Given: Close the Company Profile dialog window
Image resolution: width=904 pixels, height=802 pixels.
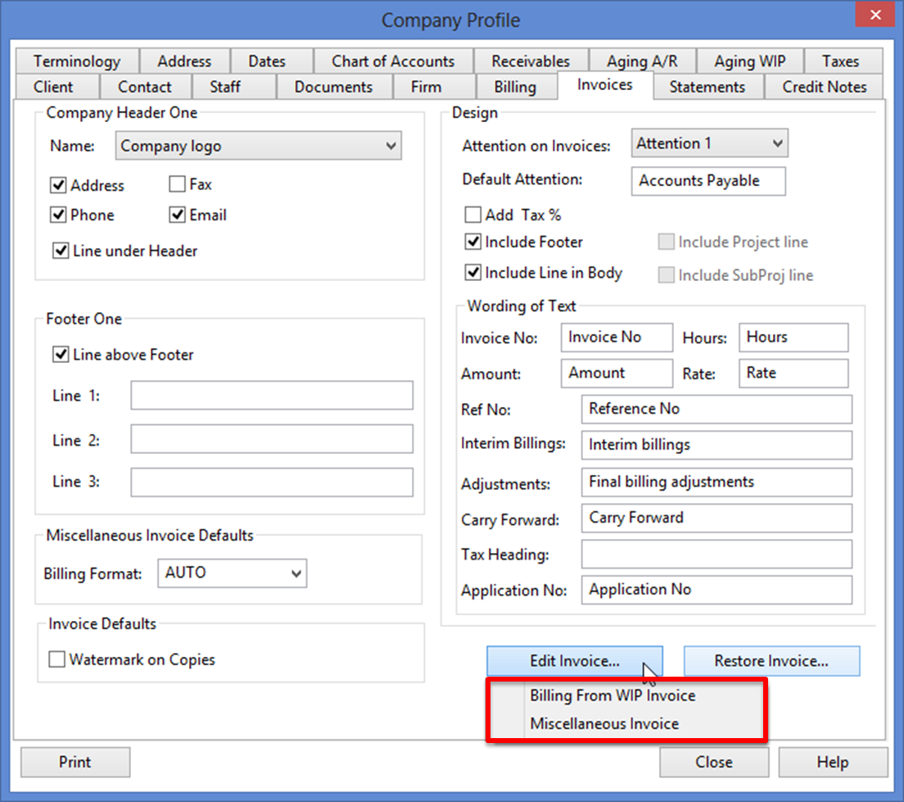Looking at the screenshot, I should (x=876, y=18).
